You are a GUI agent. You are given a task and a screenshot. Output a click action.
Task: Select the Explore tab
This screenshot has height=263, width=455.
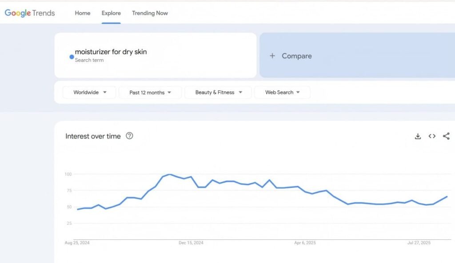coord(111,13)
